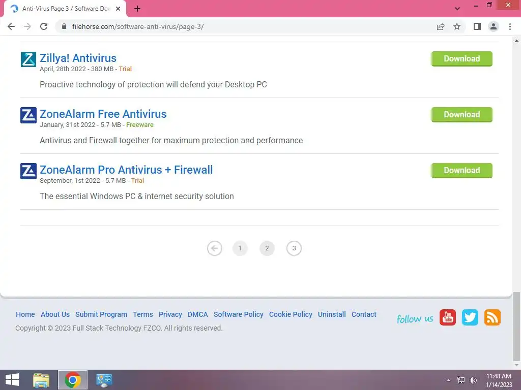Open the RSS feed icon
521x390 pixels.
pos(492,318)
